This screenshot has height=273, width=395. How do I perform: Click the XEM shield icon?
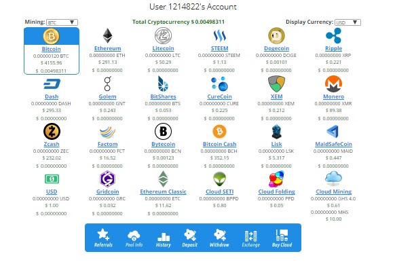pyautogui.click(x=276, y=84)
